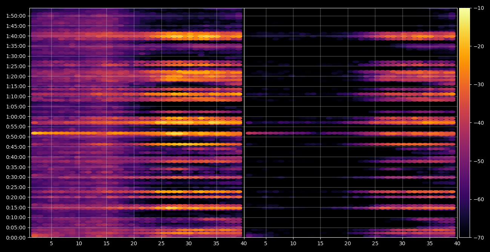Click x-axis tick 10 of left heatmap
The image size is (490, 252).
(79, 244)
